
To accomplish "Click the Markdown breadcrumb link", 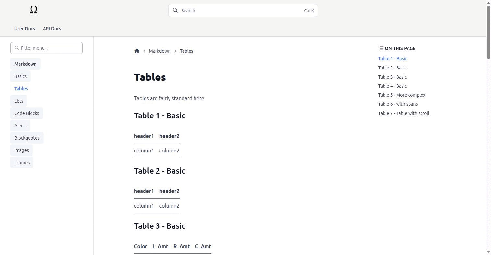I will tap(159, 51).
